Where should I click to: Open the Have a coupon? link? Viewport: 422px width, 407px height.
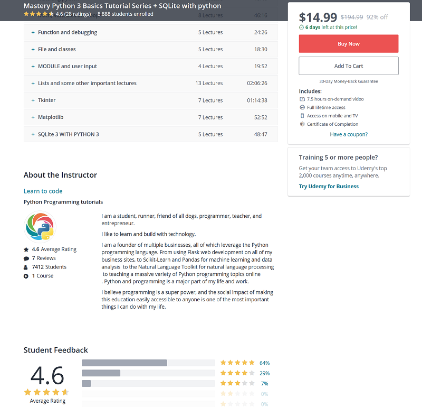(x=349, y=134)
